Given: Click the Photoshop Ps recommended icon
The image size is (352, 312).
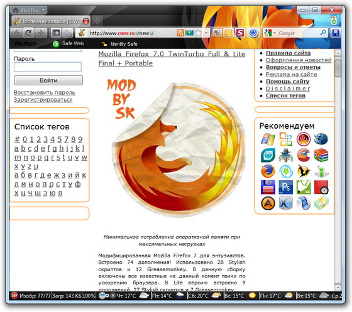Looking at the screenshot, I should click(x=286, y=187).
